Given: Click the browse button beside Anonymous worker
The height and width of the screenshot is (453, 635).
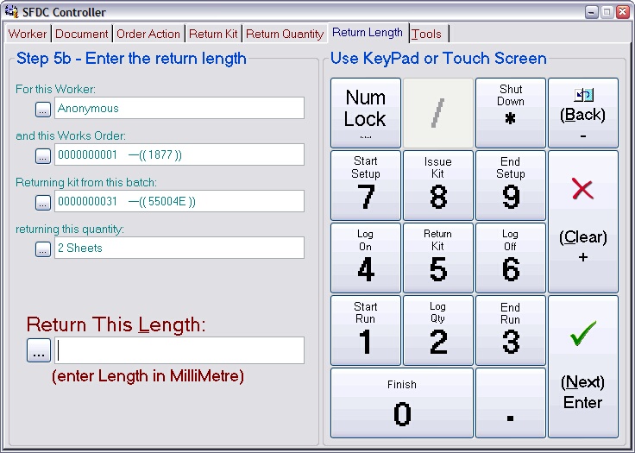Looking at the screenshot, I should [43, 109].
